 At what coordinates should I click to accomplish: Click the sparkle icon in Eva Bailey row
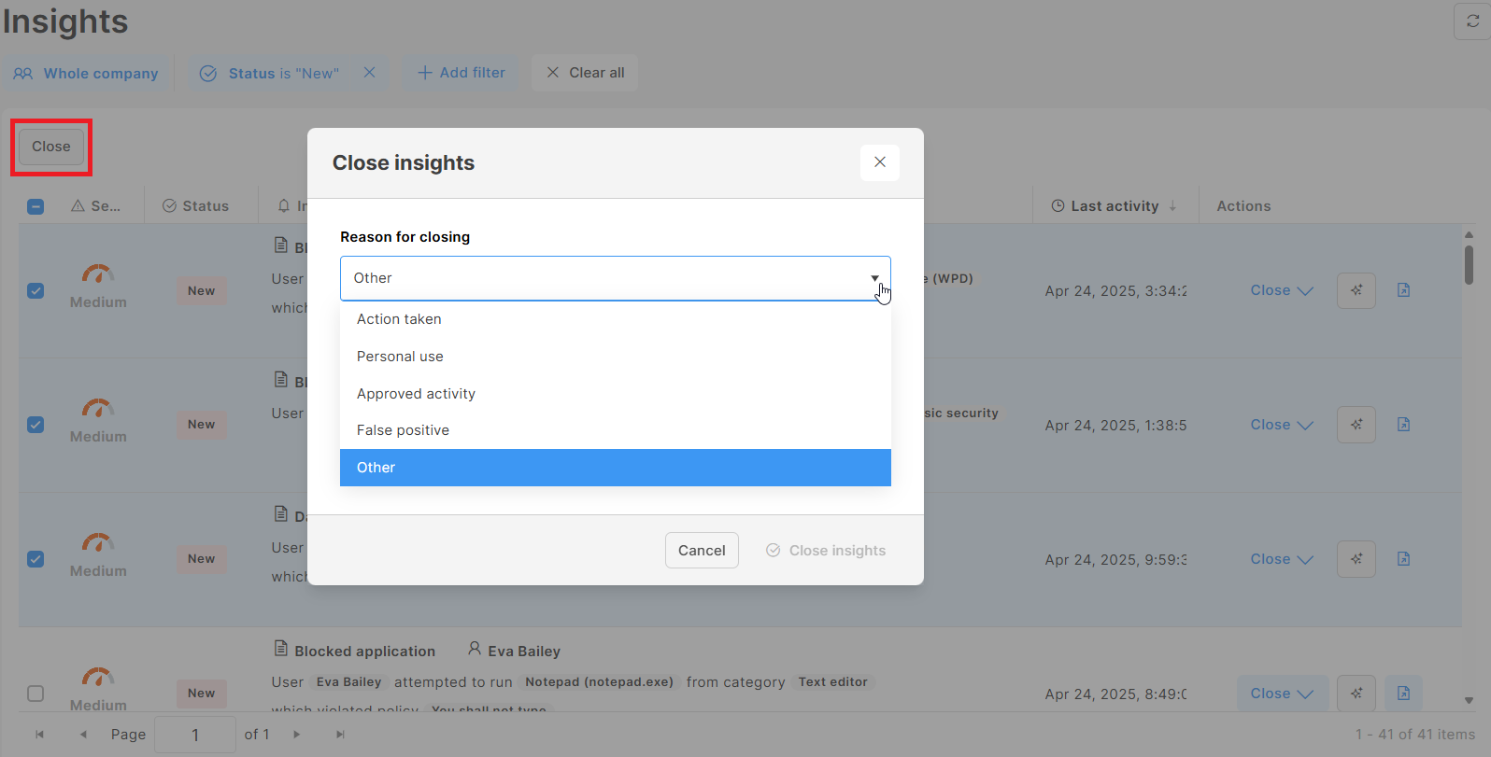click(x=1356, y=694)
